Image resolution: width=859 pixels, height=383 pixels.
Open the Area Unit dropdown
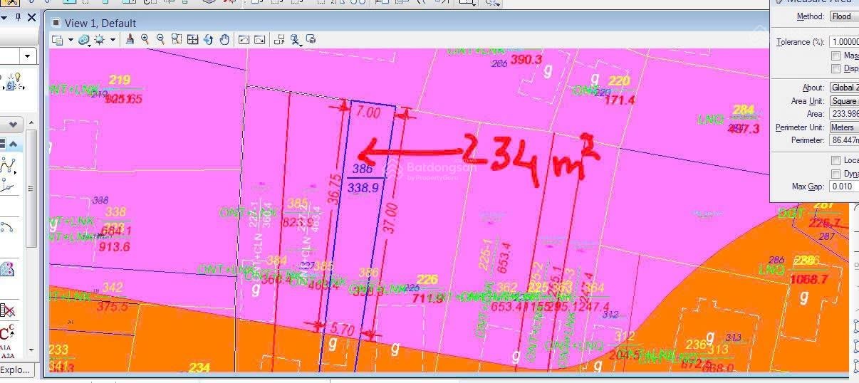[x=844, y=101]
